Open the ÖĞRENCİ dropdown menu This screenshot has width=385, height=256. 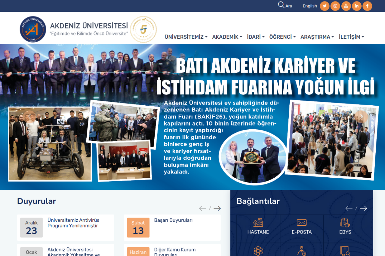coord(282,37)
